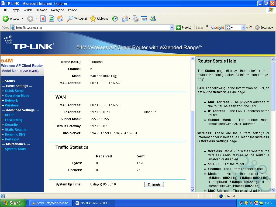Open the Google toolbar Settings button
276x207 pixels.
pos(264,27)
